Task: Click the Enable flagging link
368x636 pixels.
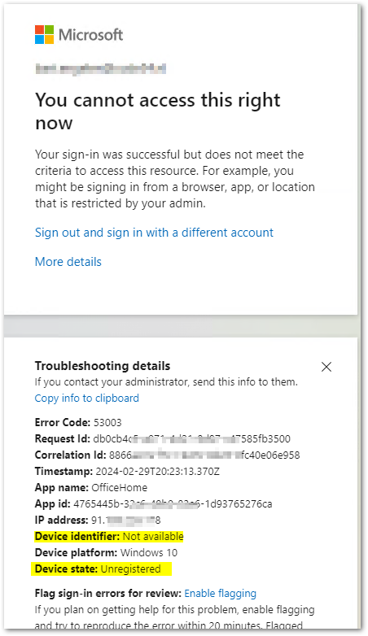Action: [x=220, y=594]
